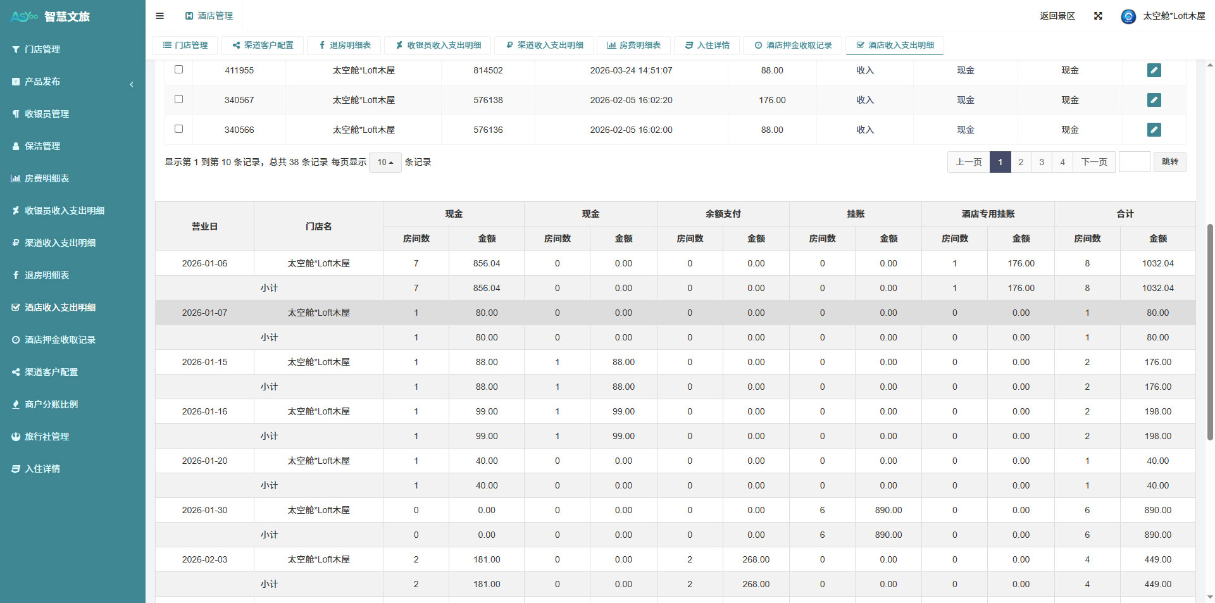
Task: Click current page 1 button
Action: click(x=1000, y=162)
